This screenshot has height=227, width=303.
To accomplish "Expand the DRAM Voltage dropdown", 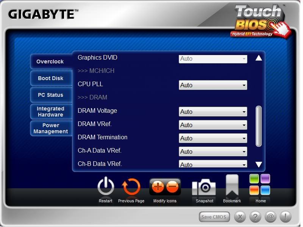I will [213, 112].
